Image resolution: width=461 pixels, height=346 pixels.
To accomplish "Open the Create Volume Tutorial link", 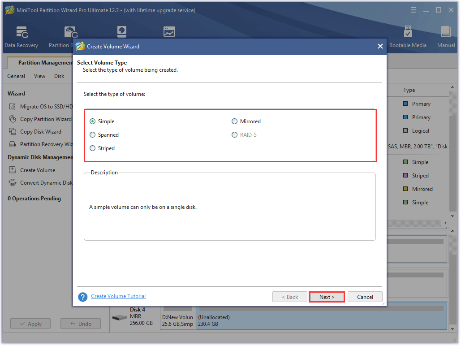I will (x=118, y=296).
